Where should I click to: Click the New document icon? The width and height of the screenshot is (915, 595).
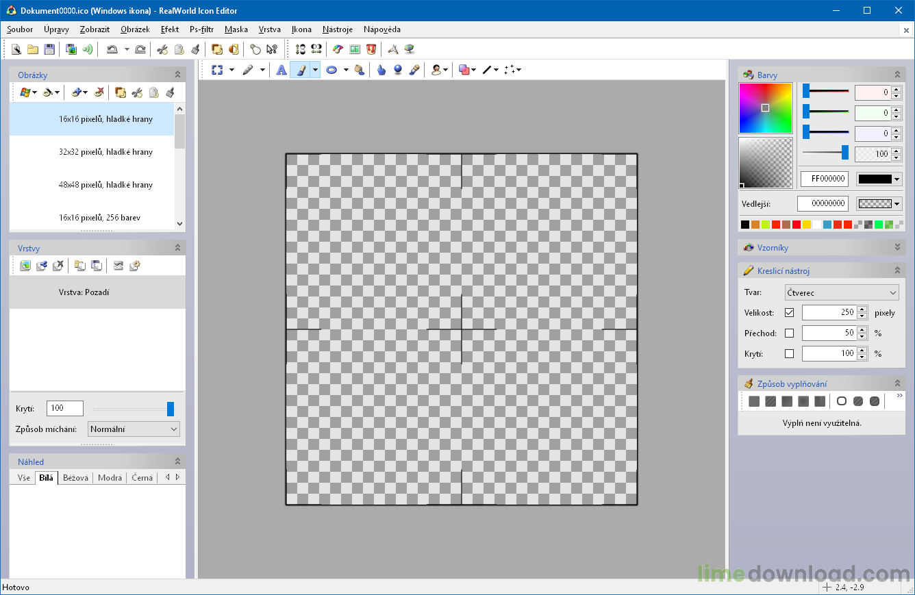coord(16,49)
